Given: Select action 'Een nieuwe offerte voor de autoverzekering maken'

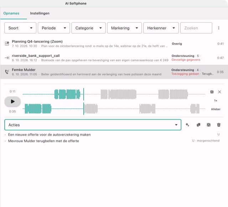Looking at the screenshot, I should click(49, 135).
